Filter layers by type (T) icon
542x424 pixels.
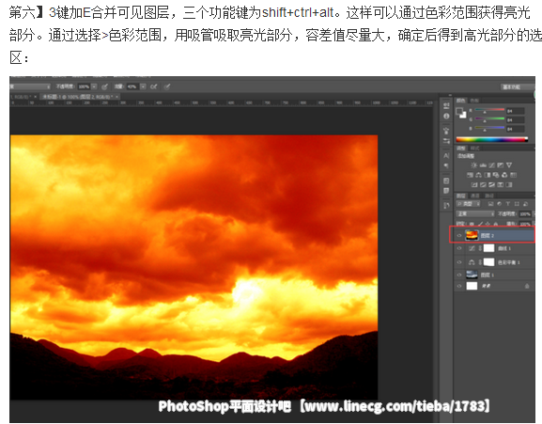508,204
